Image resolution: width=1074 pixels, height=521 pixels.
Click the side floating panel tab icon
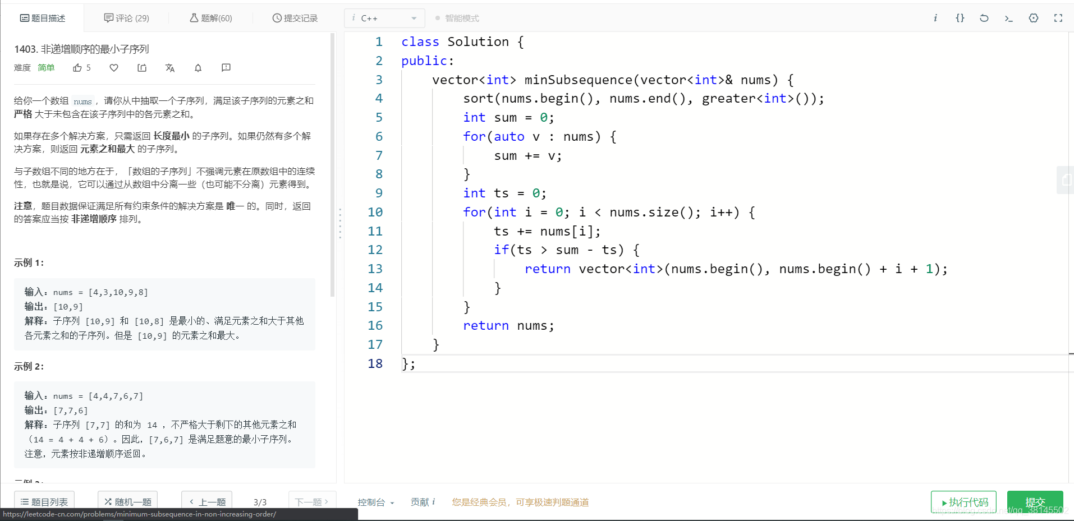coord(1066,180)
